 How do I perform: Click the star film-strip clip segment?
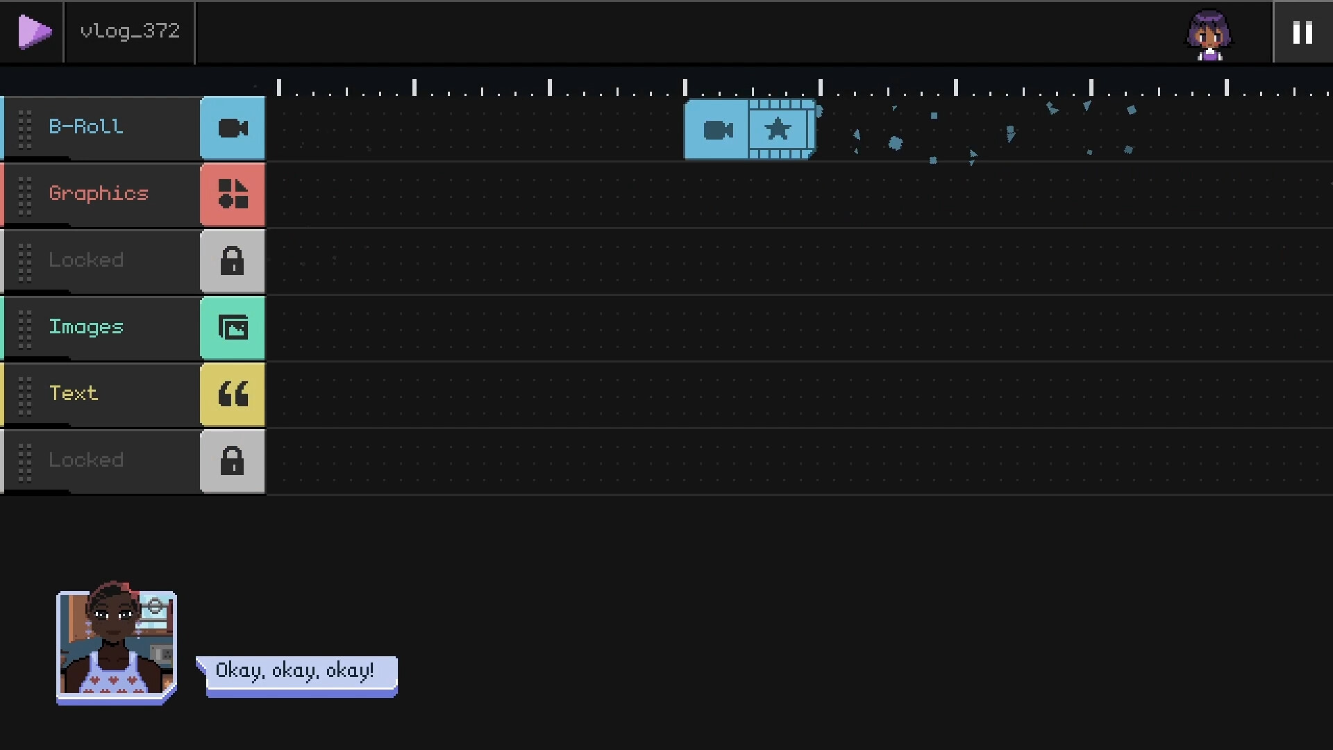[x=782, y=129]
